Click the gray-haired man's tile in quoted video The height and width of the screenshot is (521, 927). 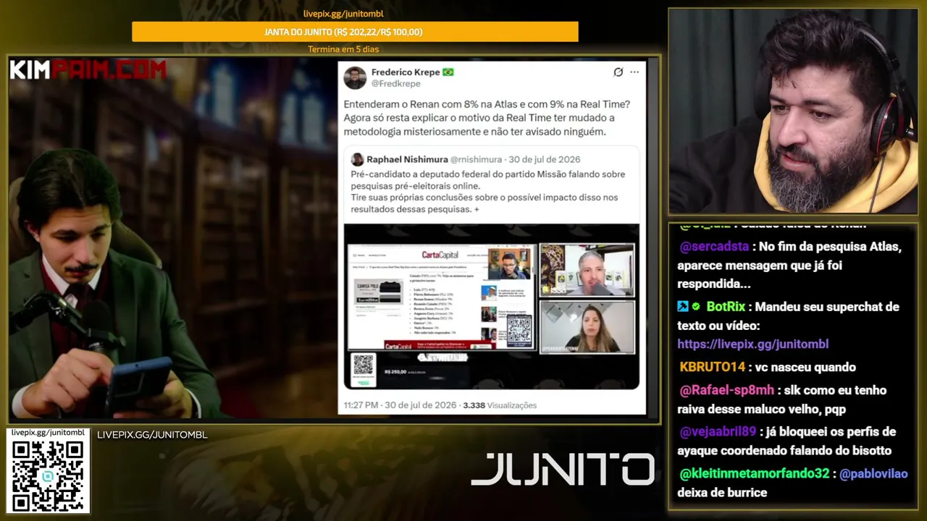(x=587, y=270)
